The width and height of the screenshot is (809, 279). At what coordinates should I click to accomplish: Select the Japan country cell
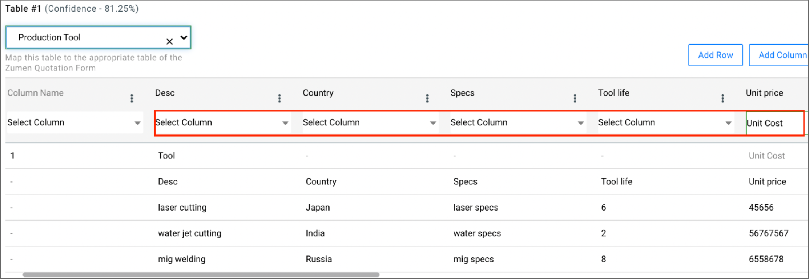pos(318,208)
